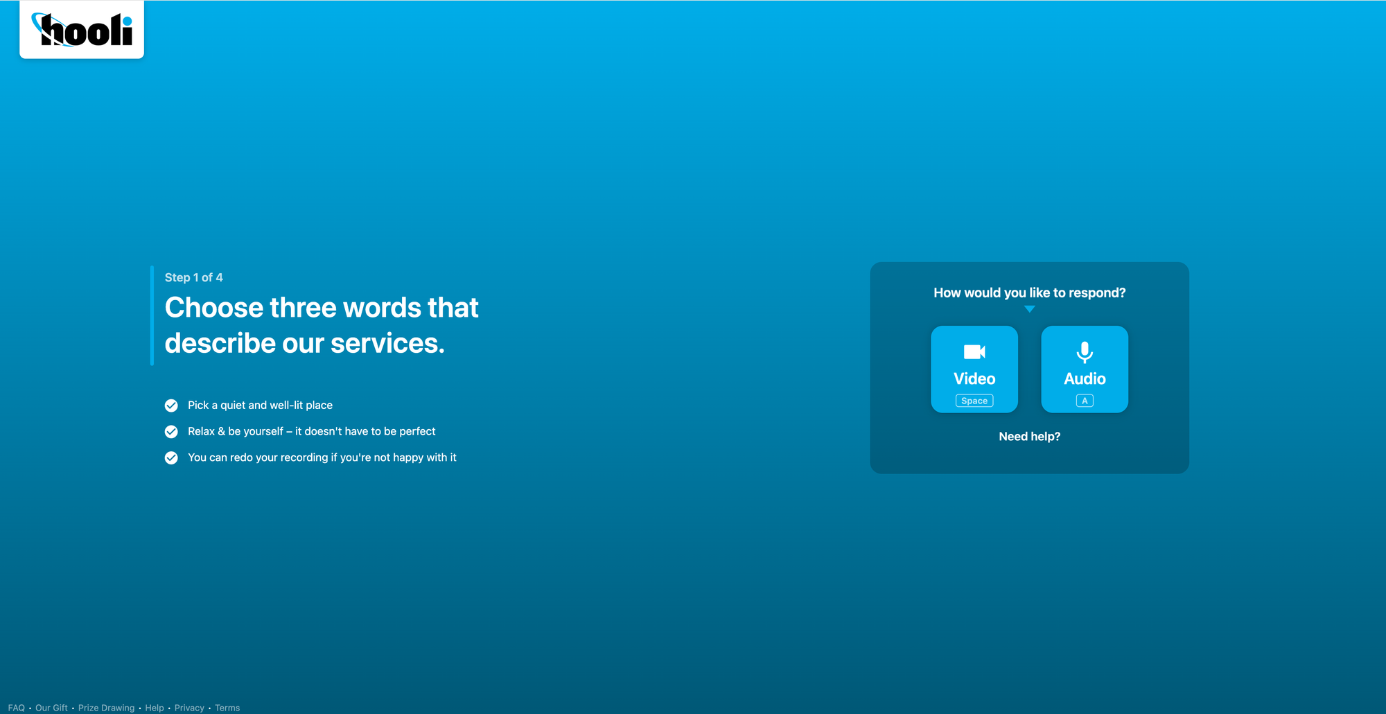1386x714 pixels.
Task: Open the Help link in the footer
Action: click(155, 708)
